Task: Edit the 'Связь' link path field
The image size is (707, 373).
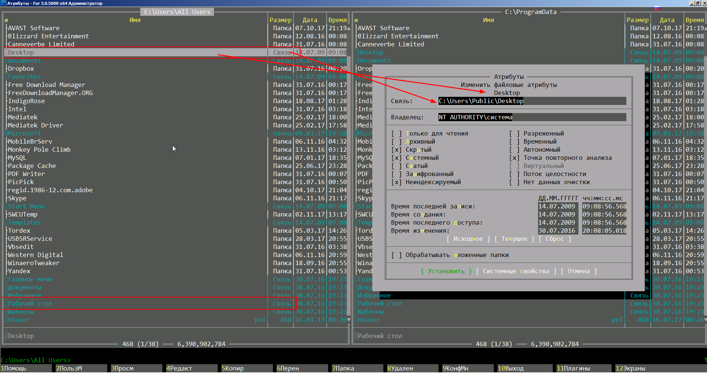Action: point(532,101)
